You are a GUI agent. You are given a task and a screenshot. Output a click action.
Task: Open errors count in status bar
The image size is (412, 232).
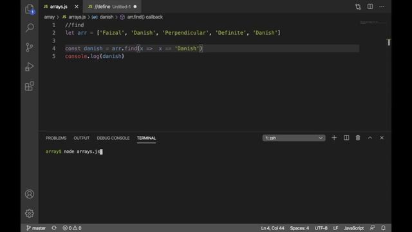[x=67, y=227]
